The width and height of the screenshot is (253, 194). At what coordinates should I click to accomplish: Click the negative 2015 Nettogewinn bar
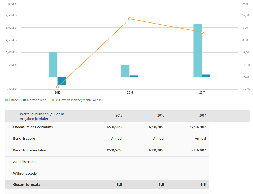(62, 81)
